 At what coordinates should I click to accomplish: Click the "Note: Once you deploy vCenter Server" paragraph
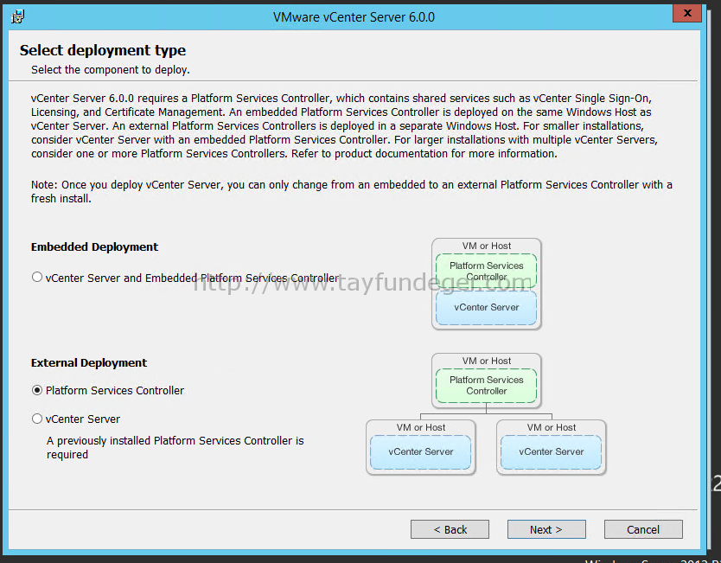pyautogui.click(x=352, y=191)
